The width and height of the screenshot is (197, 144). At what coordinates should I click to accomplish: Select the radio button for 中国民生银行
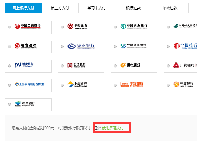pos(115,46)
